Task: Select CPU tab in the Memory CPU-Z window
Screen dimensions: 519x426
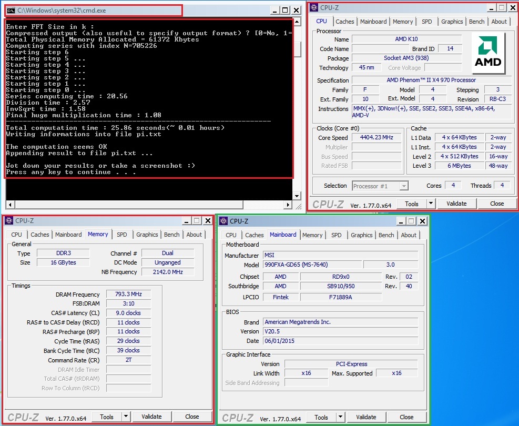Action: [x=16, y=235]
